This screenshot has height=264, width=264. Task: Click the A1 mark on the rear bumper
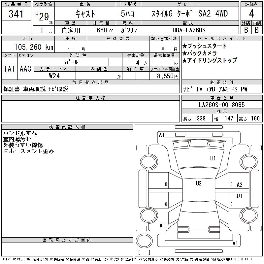(235, 243)
